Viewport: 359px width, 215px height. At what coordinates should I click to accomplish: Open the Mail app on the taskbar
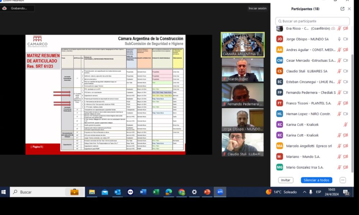coord(104,192)
